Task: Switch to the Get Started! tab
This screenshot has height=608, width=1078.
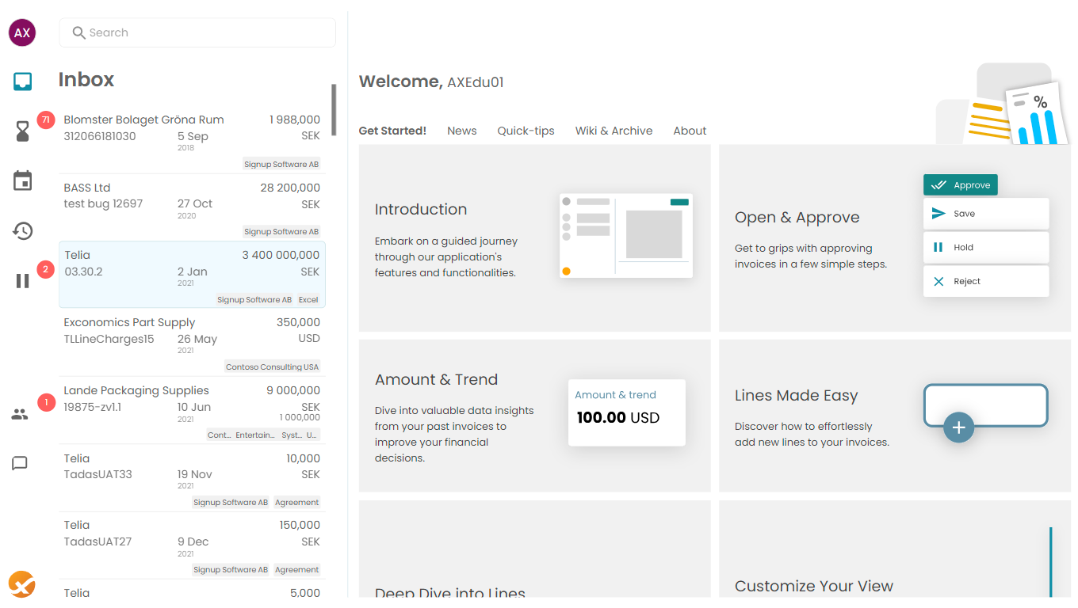Action: pyautogui.click(x=392, y=131)
